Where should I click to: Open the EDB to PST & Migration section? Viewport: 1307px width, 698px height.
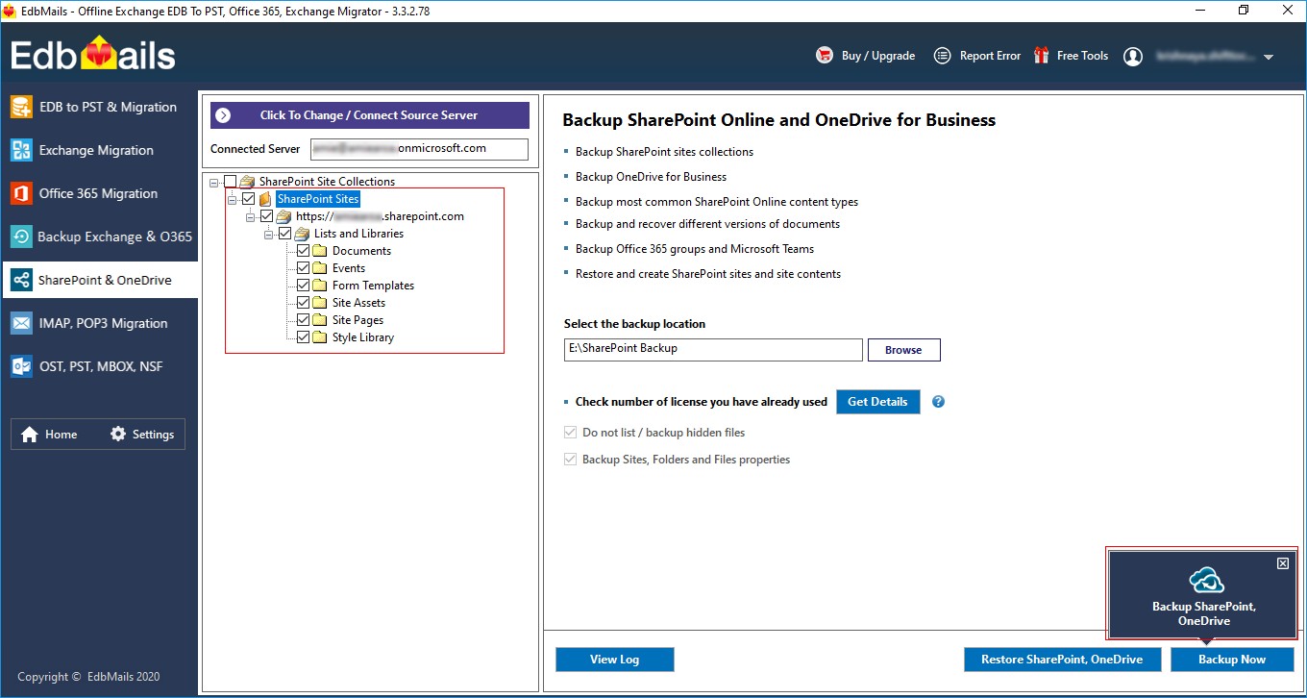pyautogui.click(x=100, y=107)
